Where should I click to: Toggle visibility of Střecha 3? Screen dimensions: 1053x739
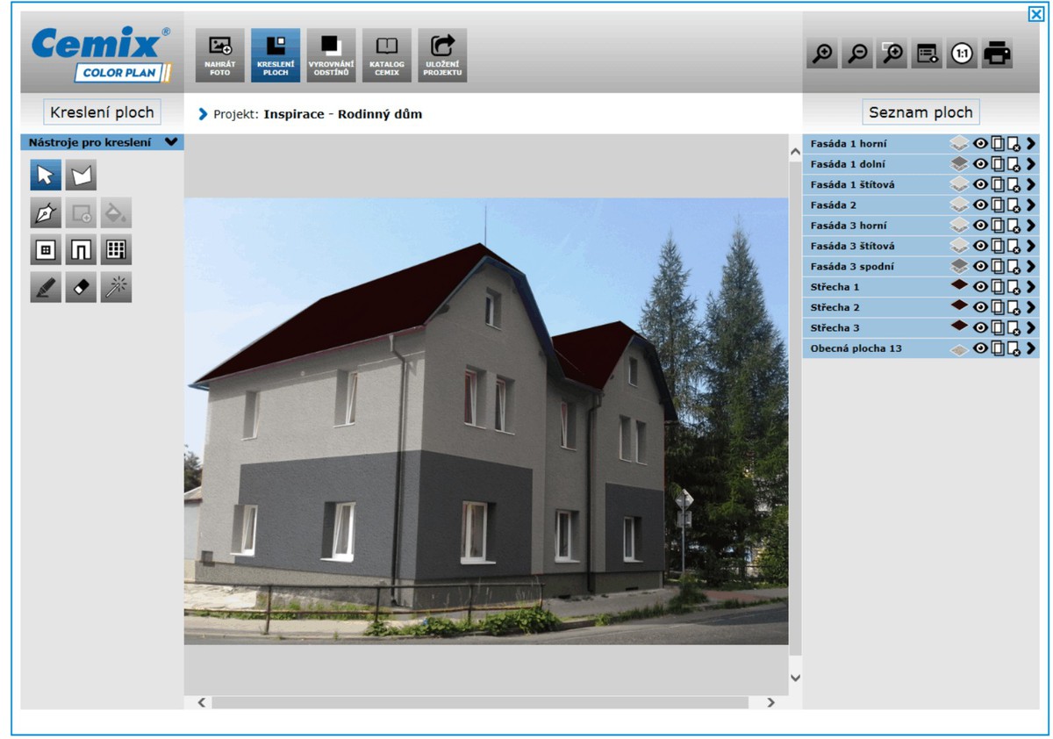click(x=981, y=327)
